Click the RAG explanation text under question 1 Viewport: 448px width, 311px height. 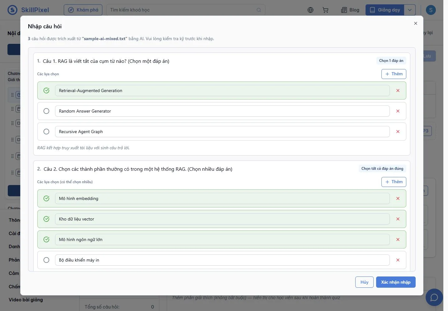(x=83, y=148)
